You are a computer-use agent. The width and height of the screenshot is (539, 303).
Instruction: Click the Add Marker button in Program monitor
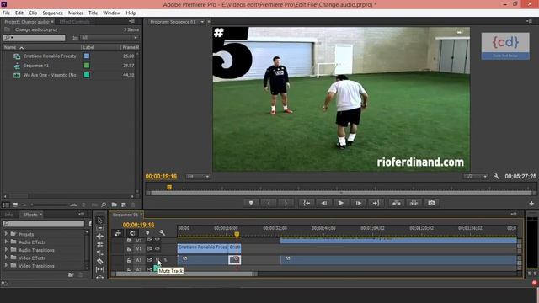(x=251, y=203)
